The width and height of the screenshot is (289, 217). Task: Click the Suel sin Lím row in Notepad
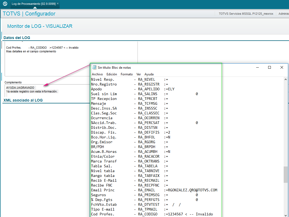(x=144, y=94)
